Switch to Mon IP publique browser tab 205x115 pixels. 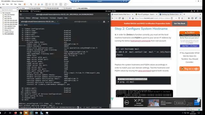(146, 14)
